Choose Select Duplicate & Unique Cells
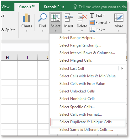 [x=87, y=122]
